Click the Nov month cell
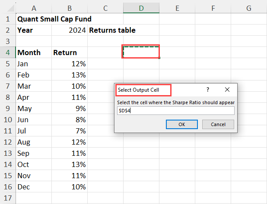 34,176
